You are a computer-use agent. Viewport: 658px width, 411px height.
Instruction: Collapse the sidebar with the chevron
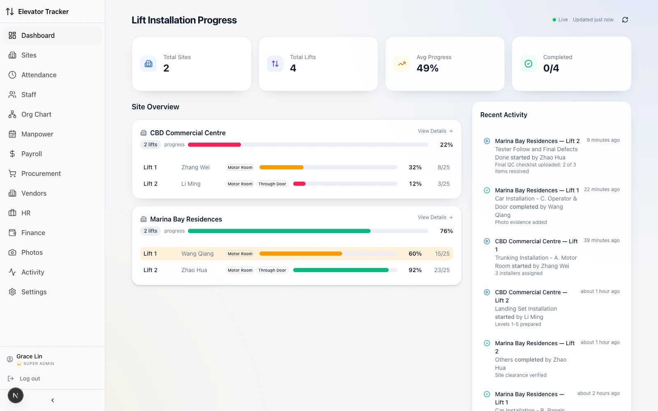[x=53, y=400]
